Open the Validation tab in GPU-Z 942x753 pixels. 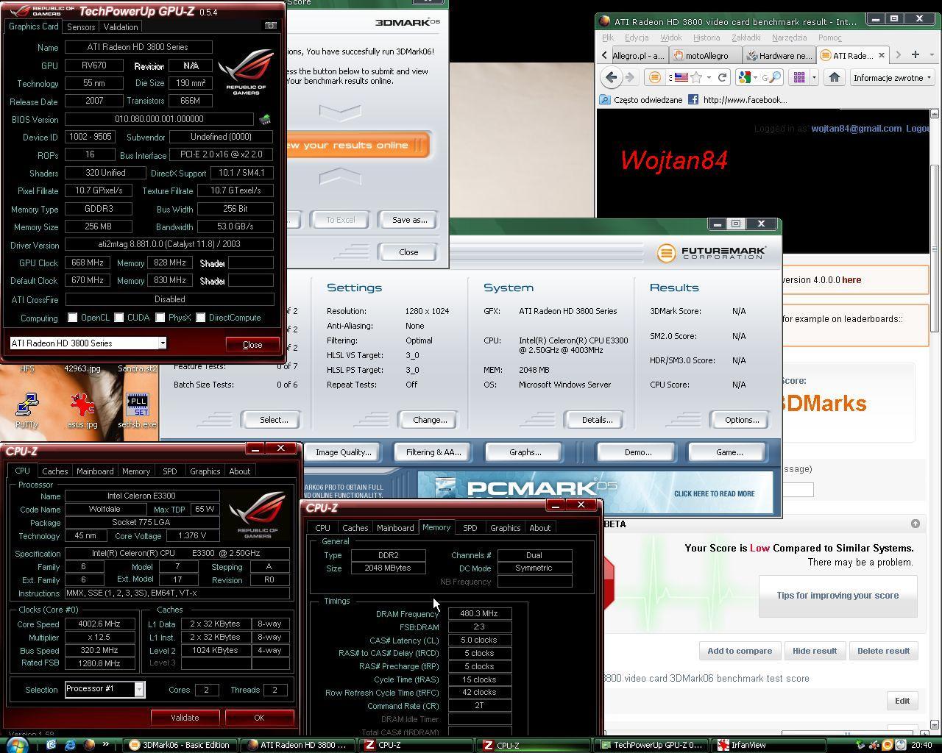click(x=121, y=26)
